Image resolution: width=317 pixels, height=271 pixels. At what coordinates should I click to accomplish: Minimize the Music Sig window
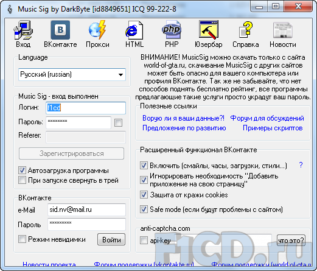point(259,7)
